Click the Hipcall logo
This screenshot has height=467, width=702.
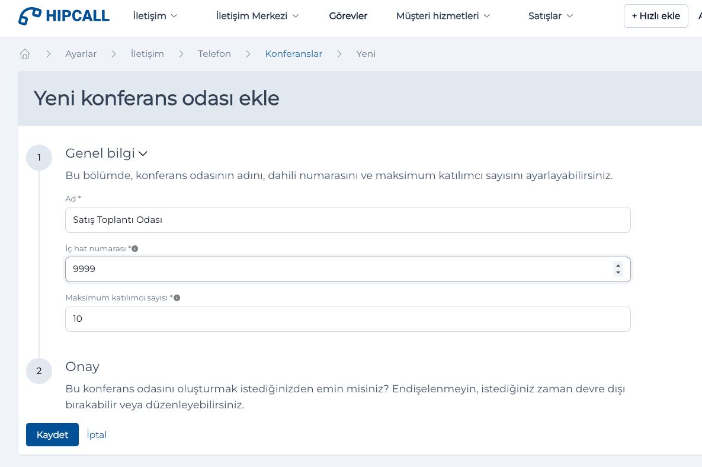coord(63,16)
